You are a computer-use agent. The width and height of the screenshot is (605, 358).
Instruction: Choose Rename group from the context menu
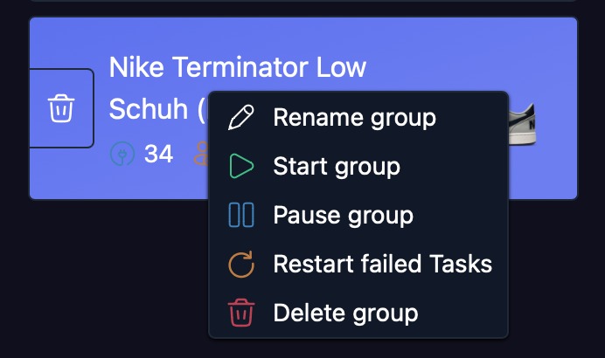tap(354, 117)
